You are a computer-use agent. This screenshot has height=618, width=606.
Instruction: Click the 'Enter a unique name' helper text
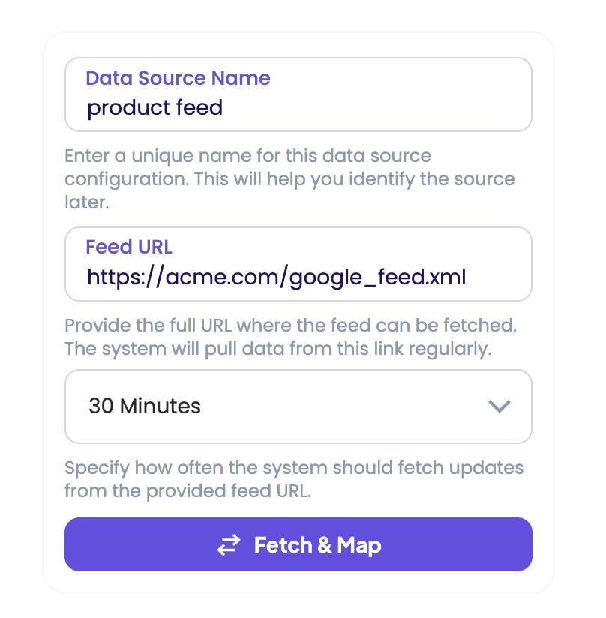pos(247,157)
